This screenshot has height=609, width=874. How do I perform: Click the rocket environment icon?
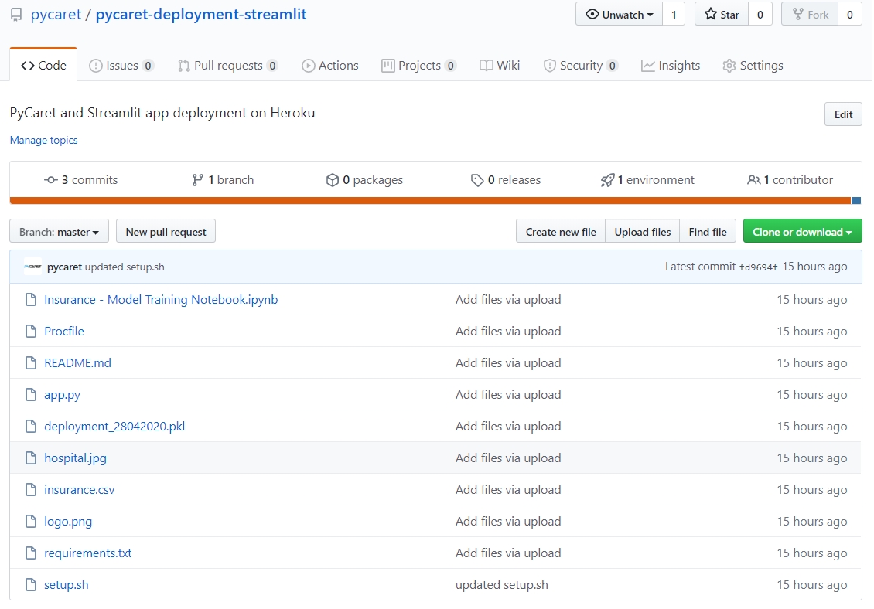coord(607,180)
